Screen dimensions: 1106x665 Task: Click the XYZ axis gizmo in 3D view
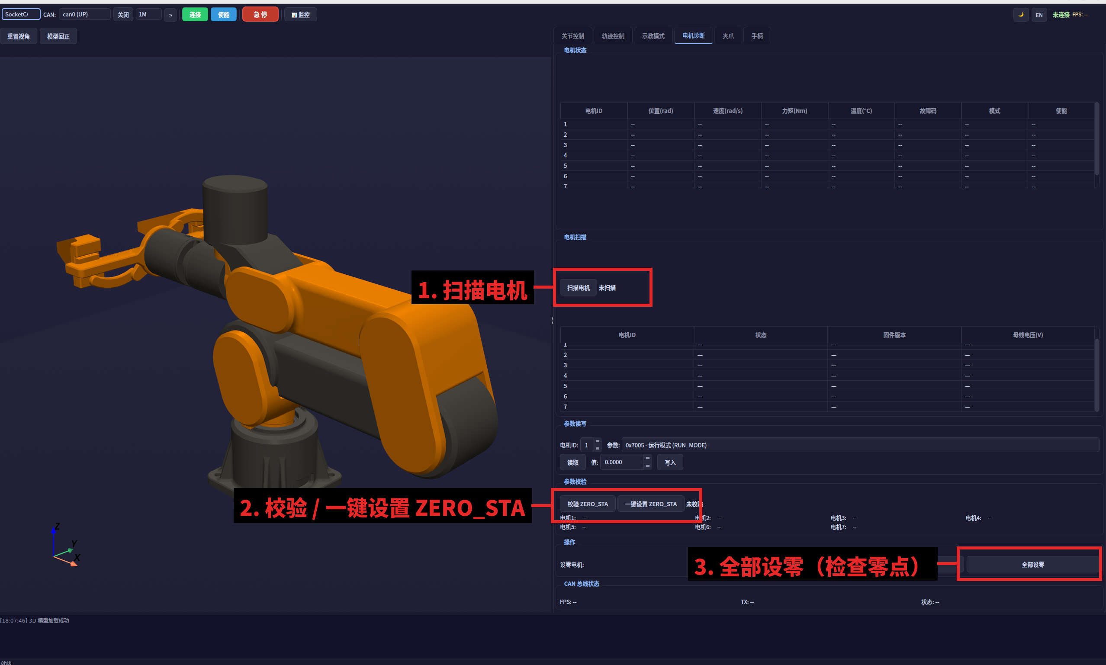66,545
